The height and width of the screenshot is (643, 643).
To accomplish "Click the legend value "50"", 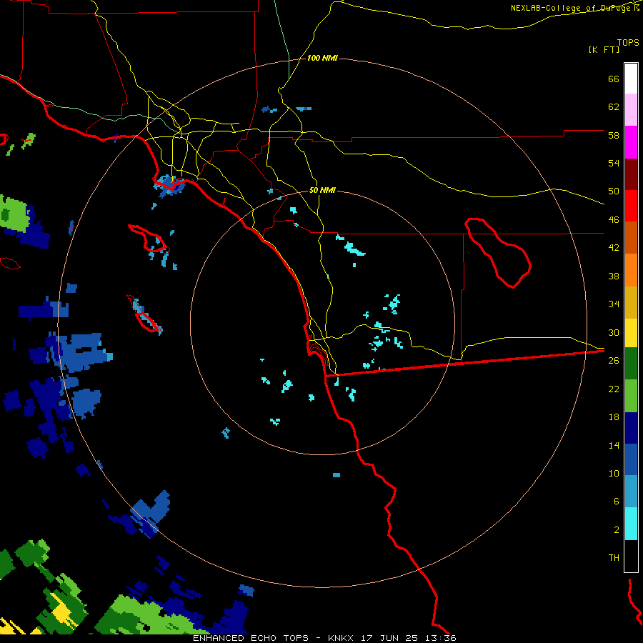I will pyautogui.click(x=614, y=191).
